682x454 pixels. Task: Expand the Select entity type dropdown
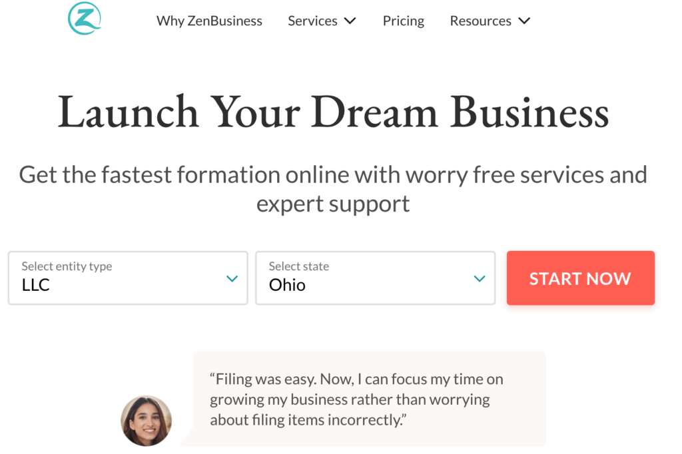tap(127, 278)
